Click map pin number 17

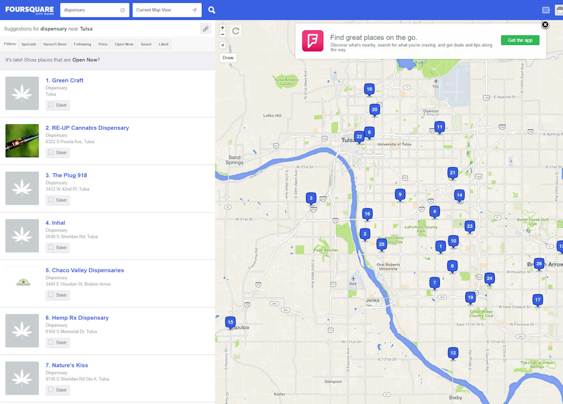(537, 300)
